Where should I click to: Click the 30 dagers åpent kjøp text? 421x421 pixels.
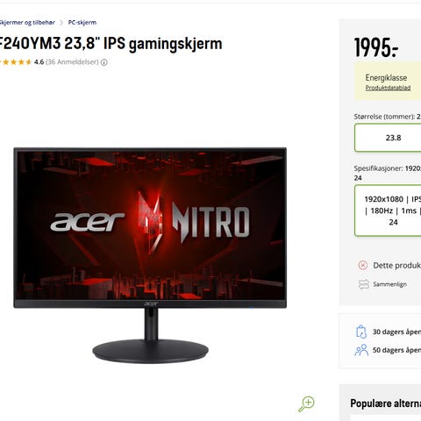[x=396, y=332]
